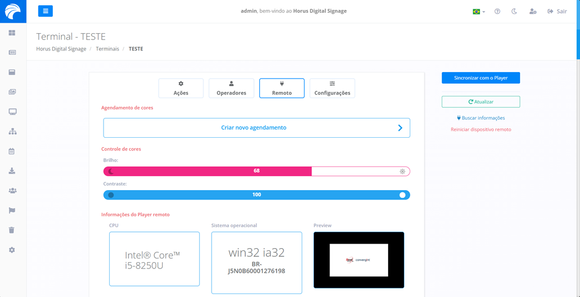580x297 pixels.
Task: Open the hierarchy tree icon in sidebar
Action: pyautogui.click(x=12, y=131)
